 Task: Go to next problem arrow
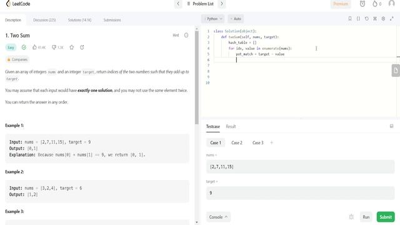coord(222,4)
